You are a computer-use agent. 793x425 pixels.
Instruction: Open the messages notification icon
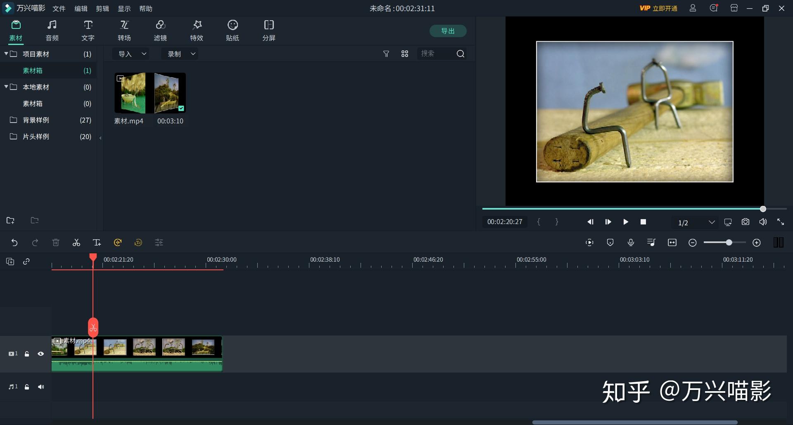point(714,8)
